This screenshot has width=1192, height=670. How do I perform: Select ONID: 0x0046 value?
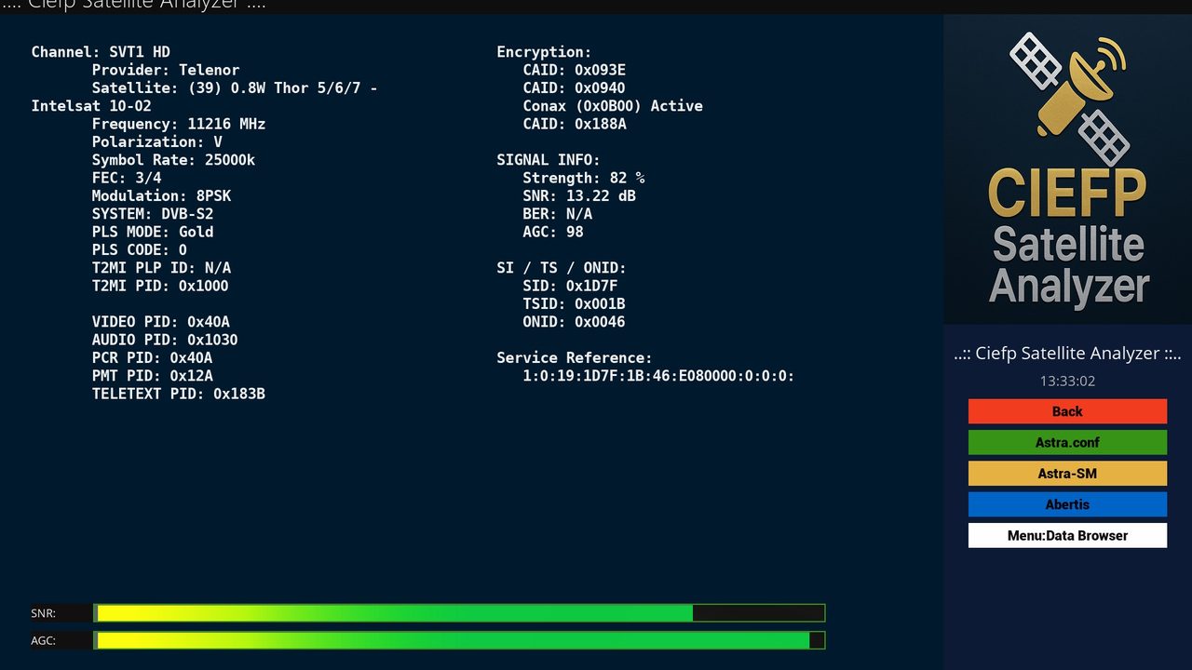coord(575,322)
